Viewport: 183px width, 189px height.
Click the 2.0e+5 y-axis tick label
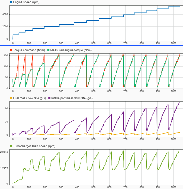[5, 152]
